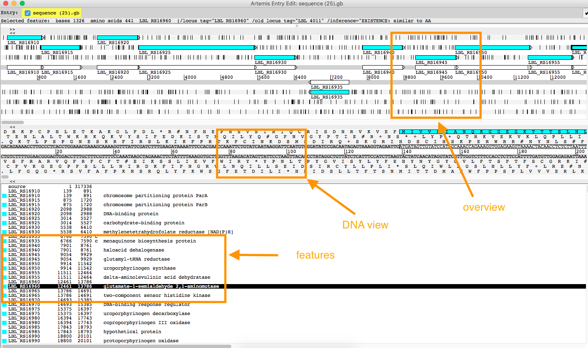Select protoporphyrinogen oxidase row

pyautogui.click(x=294, y=341)
